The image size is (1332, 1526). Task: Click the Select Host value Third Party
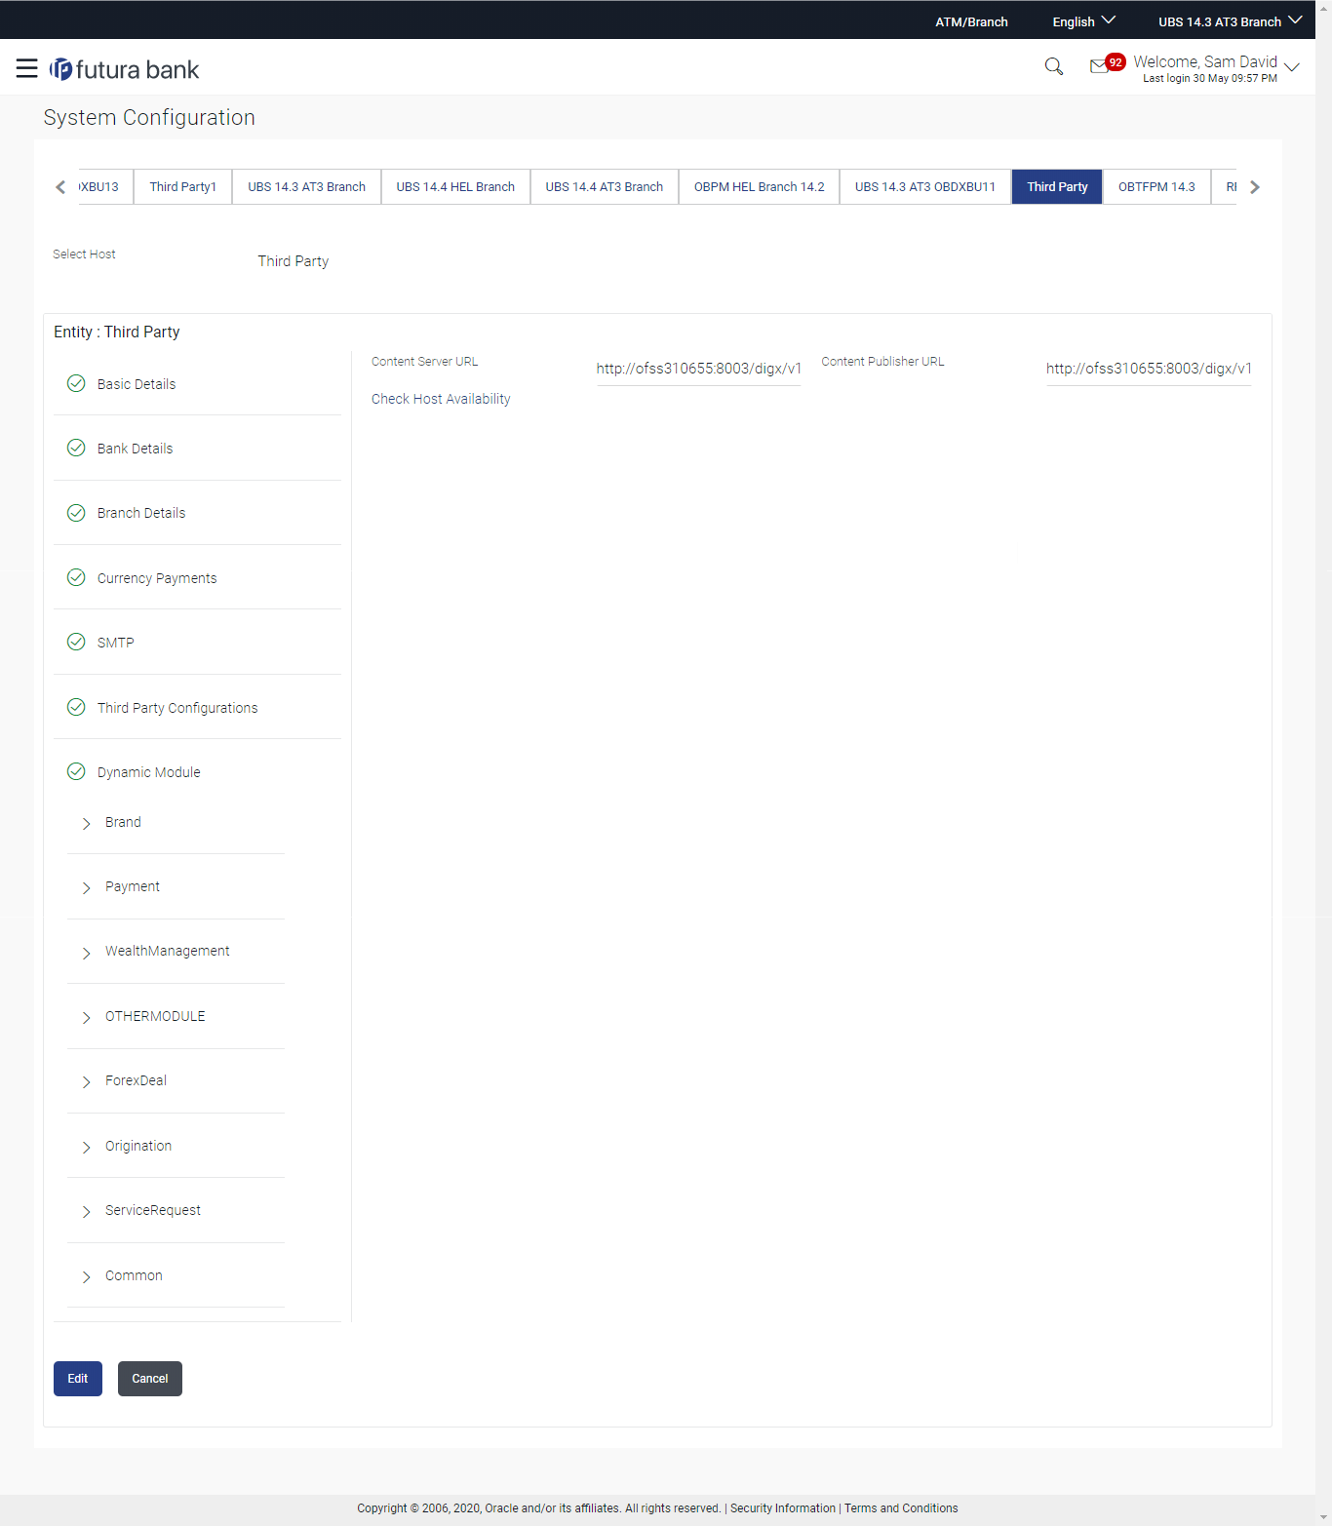[x=294, y=261]
